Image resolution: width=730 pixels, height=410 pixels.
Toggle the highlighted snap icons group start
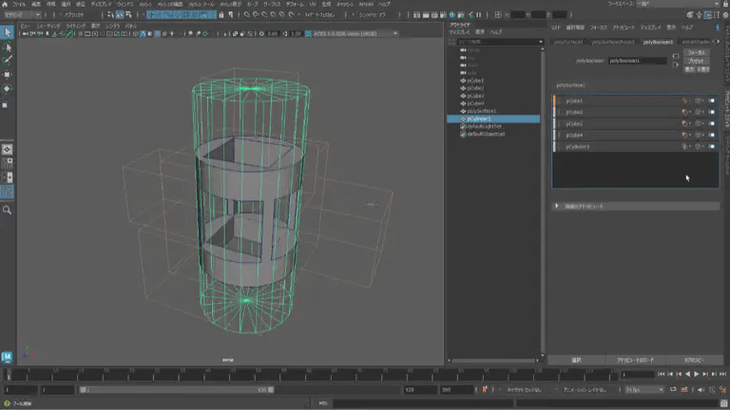(x=151, y=15)
